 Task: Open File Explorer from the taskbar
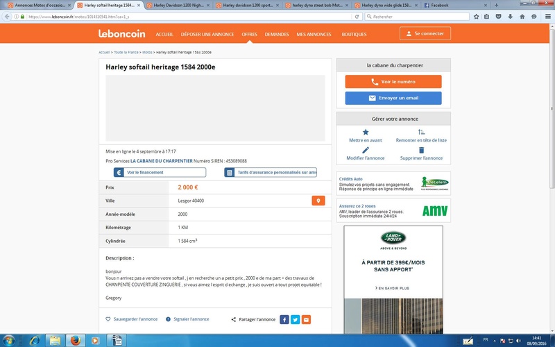pos(55,341)
